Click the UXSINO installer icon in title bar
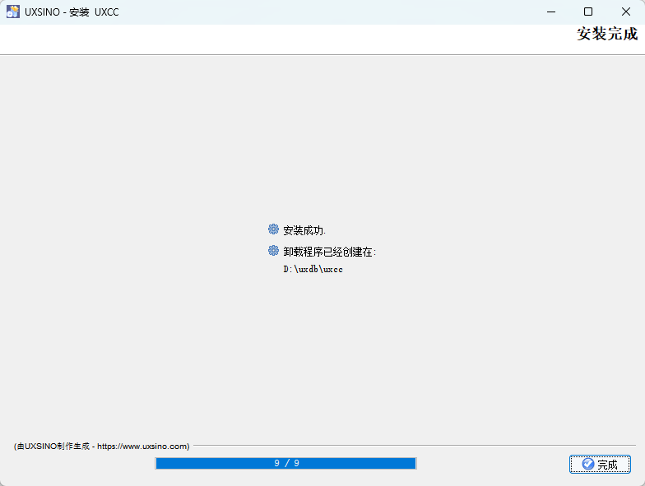This screenshot has height=486, width=645. pyautogui.click(x=13, y=12)
